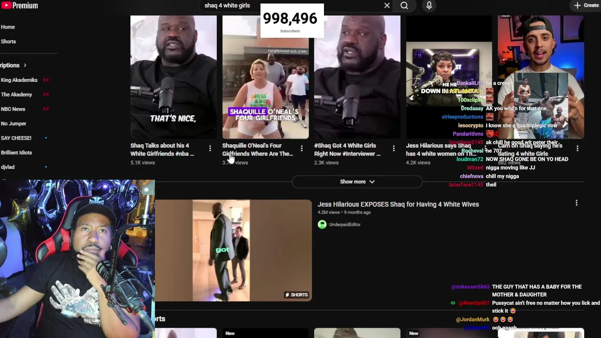This screenshot has height=338, width=601.
Task: Click the chat username Dredaaay
Action: click(x=472, y=108)
